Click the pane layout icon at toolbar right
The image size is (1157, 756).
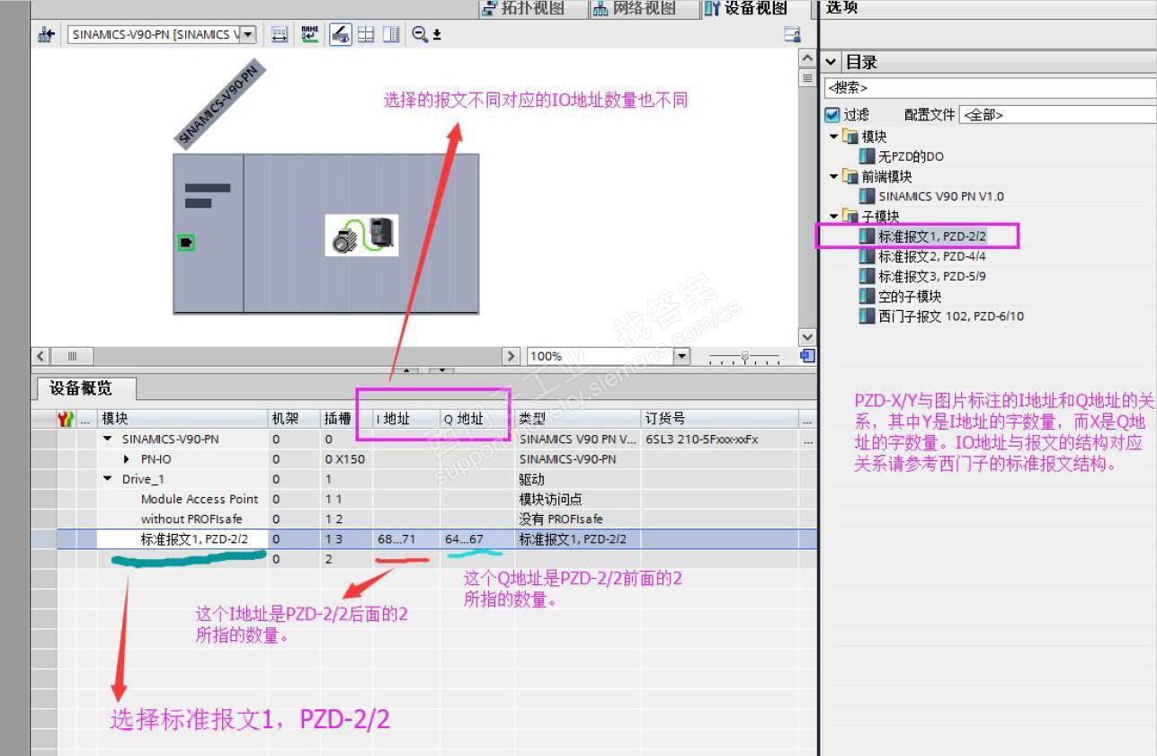(x=792, y=35)
